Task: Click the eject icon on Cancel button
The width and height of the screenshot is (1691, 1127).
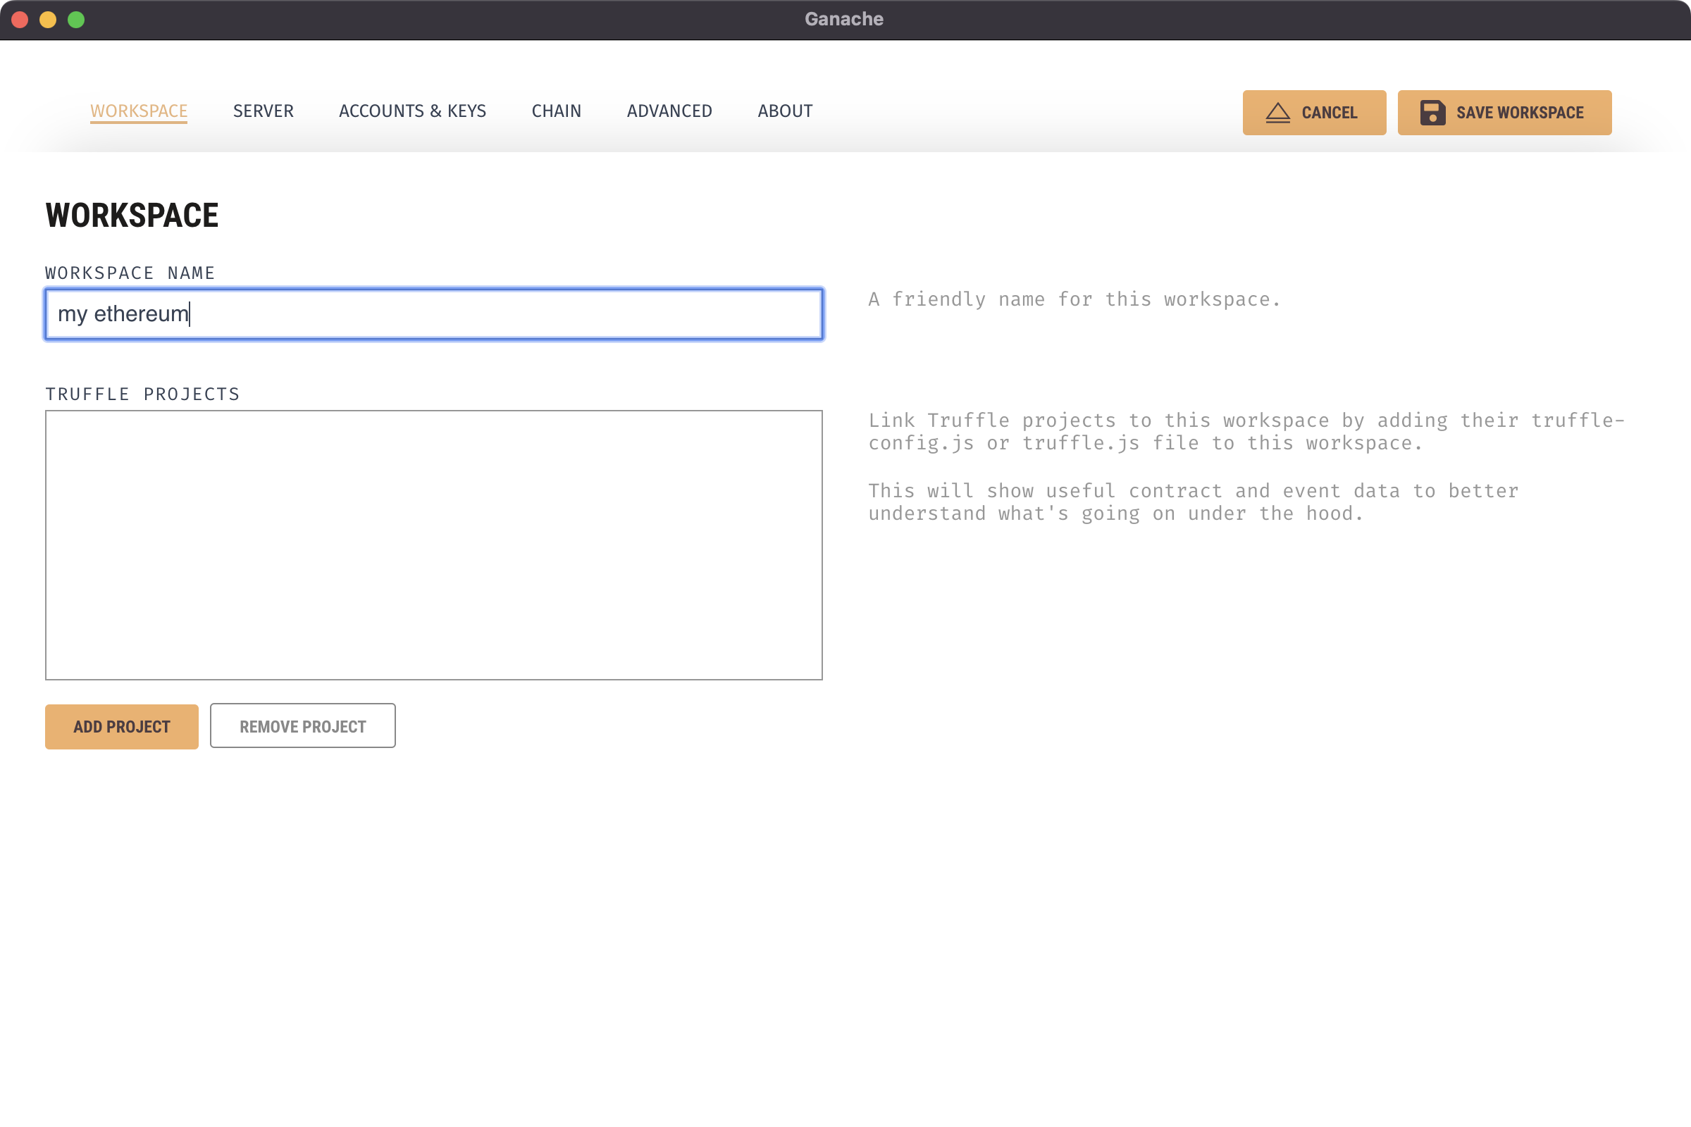Action: (1277, 113)
